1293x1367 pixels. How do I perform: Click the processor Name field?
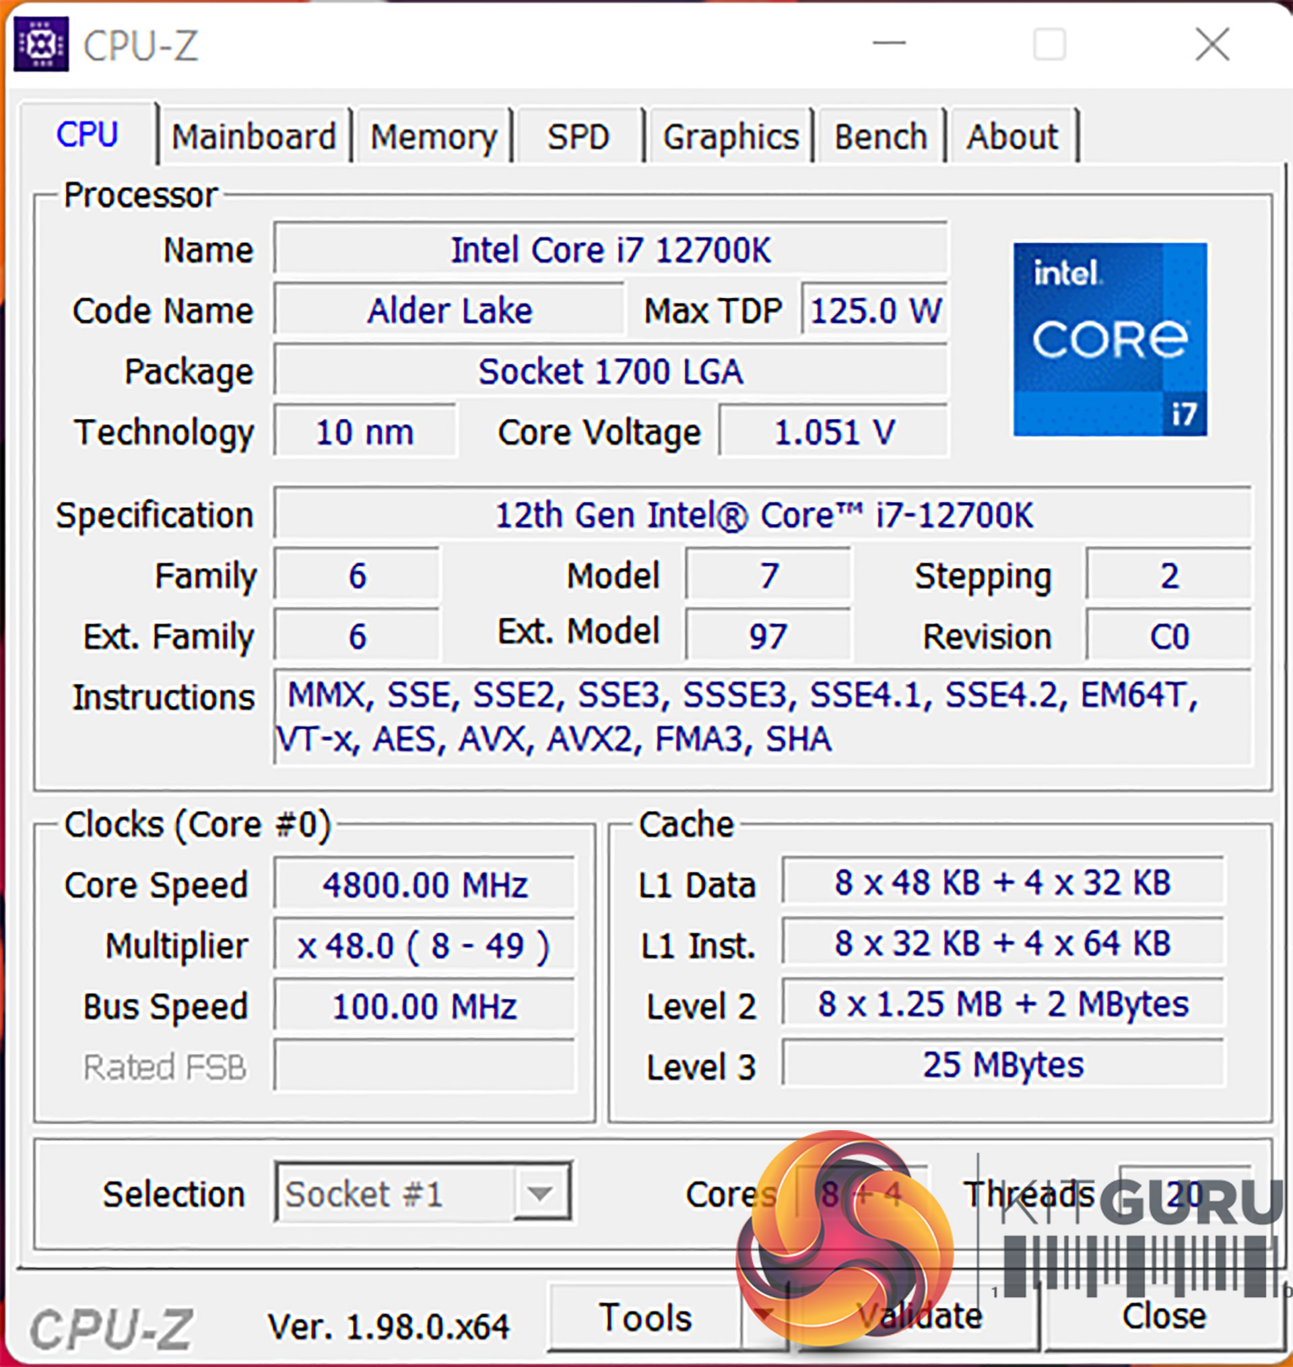610,250
